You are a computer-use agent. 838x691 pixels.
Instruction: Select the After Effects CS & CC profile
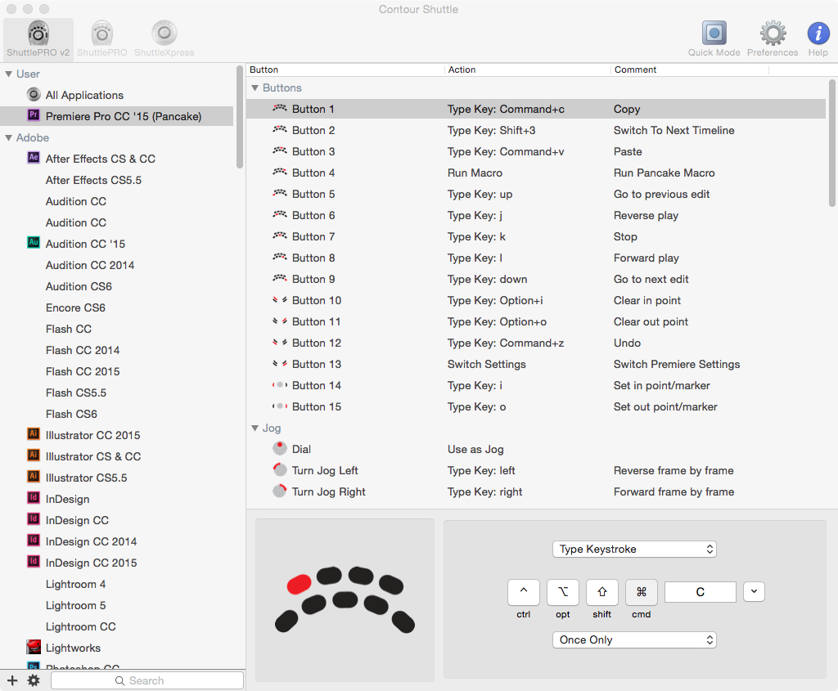[x=100, y=159]
